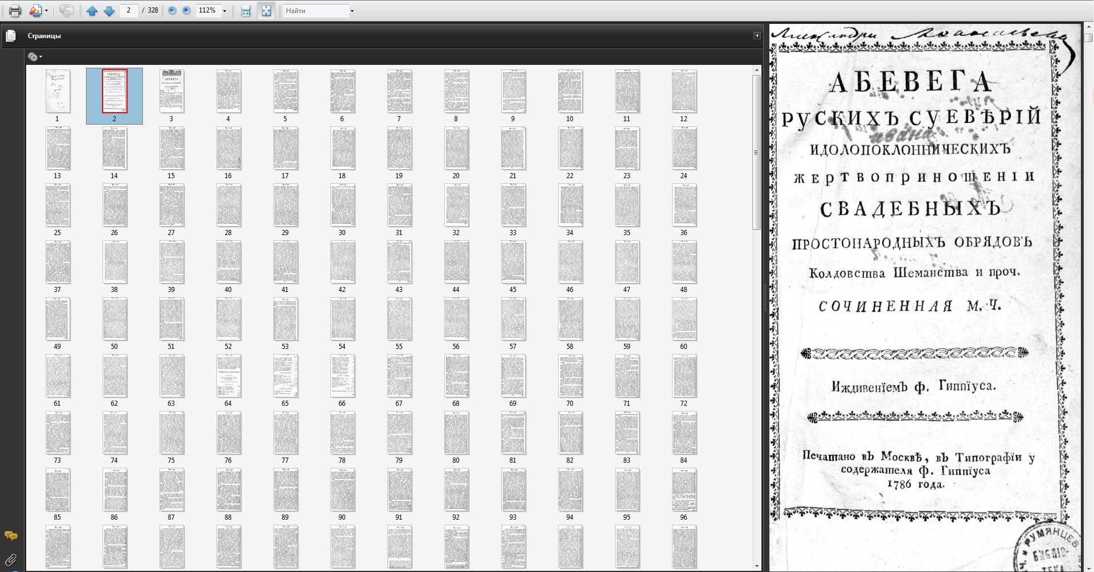This screenshot has width=1094, height=572.
Task: Click the АБЕВЕГА title in the document
Action: [911, 83]
